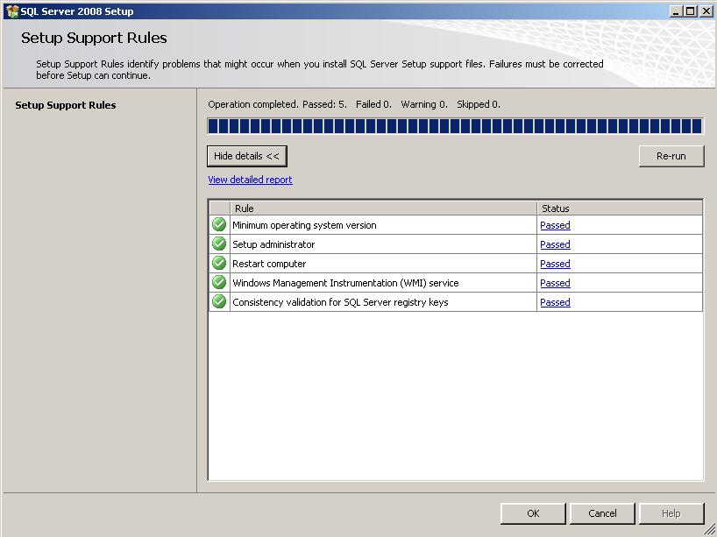Viewport: 717px width, 537px height.
Task: Minimize the SQL Server 2008 Setup window
Action: (676, 11)
